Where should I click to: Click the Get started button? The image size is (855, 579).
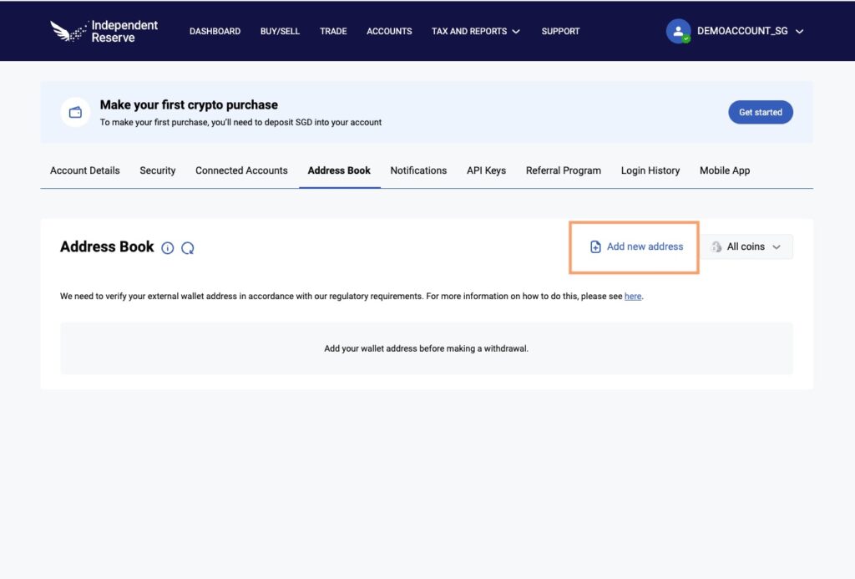760,111
